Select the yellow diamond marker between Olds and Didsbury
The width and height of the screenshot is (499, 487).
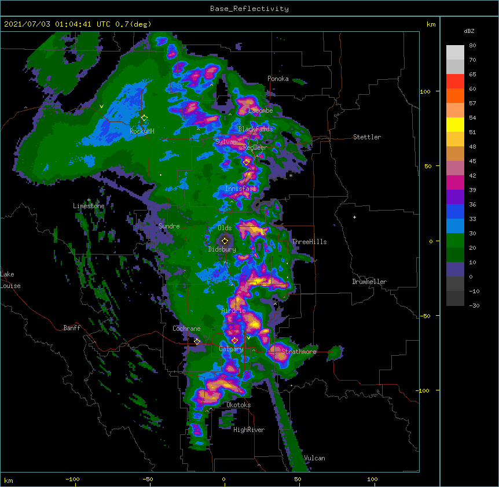[x=225, y=241]
